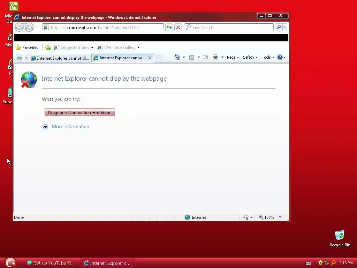Image resolution: width=357 pixels, height=268 pixels.
Task: Expand More information arrow icon
Action: point(46,127)
